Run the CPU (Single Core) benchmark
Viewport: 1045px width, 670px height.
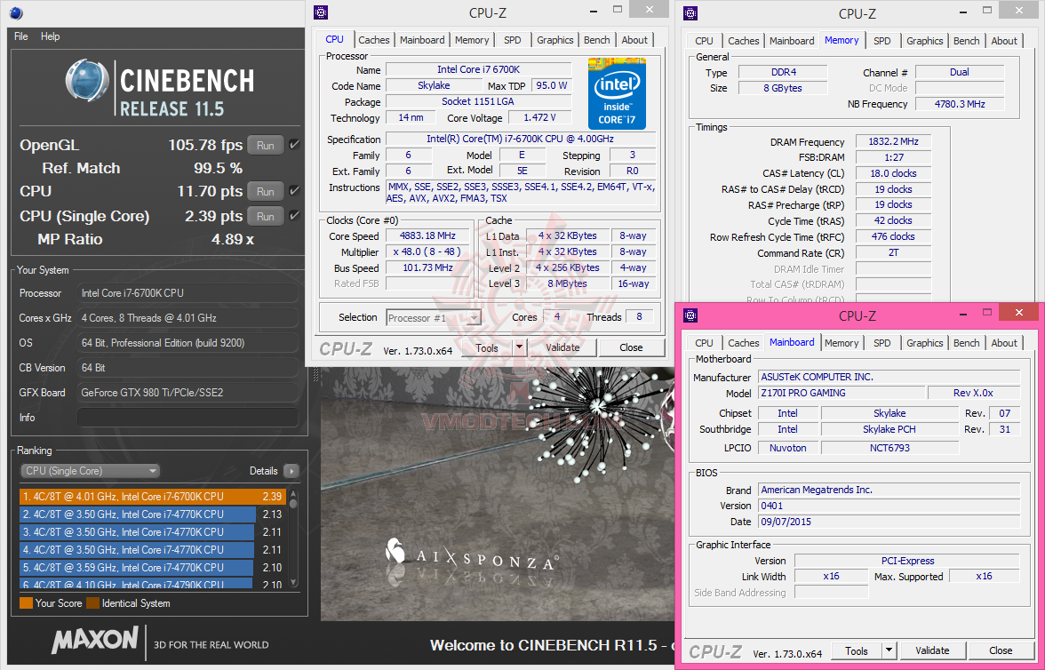(x=265, y=215)
